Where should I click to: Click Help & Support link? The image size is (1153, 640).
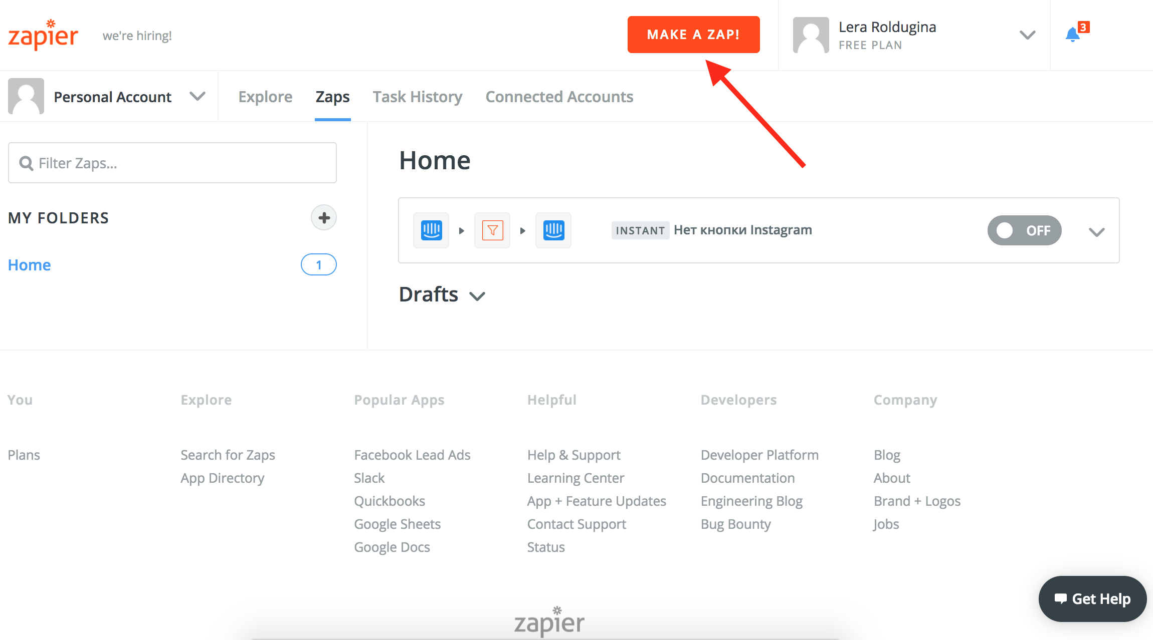click(x=574, y=455)
